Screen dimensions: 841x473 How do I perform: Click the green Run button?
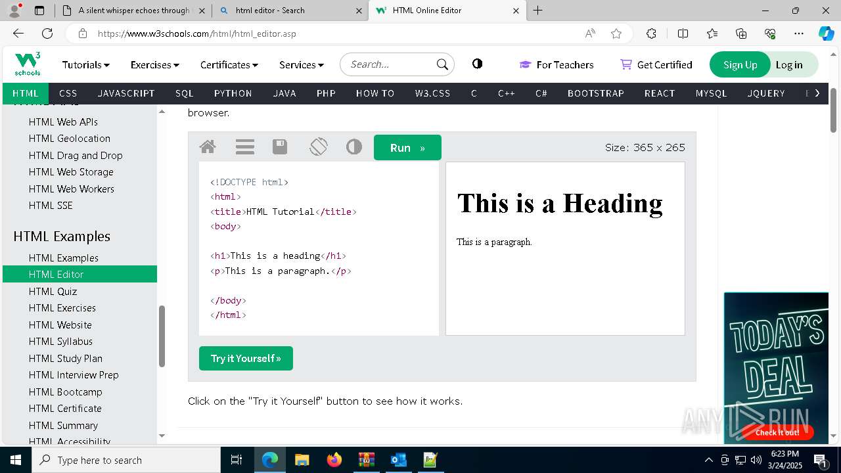tap(407, 148)
